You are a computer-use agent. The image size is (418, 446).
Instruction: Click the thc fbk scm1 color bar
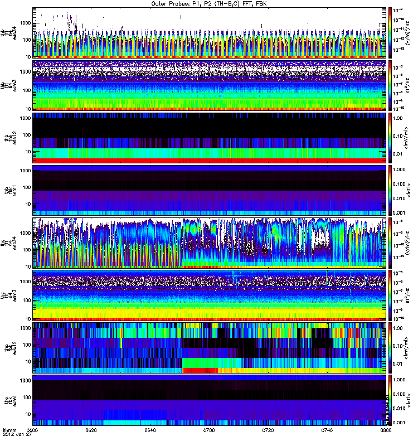pos(390,400)
